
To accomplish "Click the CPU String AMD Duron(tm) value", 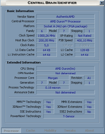I will coord(66,69).
